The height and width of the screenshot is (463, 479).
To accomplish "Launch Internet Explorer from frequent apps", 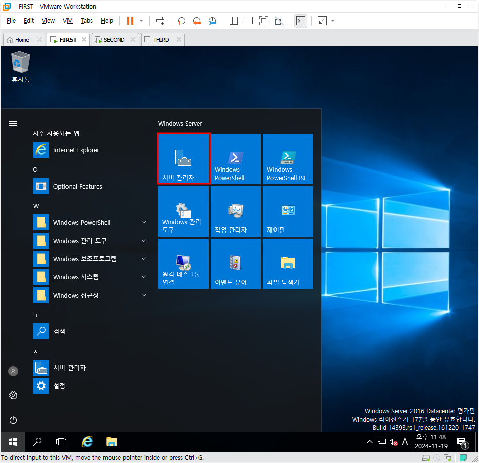I will pos(90,150).
